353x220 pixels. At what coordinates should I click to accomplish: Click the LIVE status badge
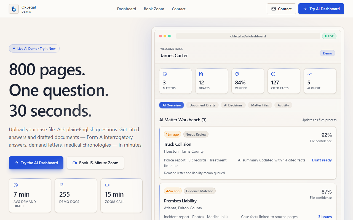[x=329, y=36]
